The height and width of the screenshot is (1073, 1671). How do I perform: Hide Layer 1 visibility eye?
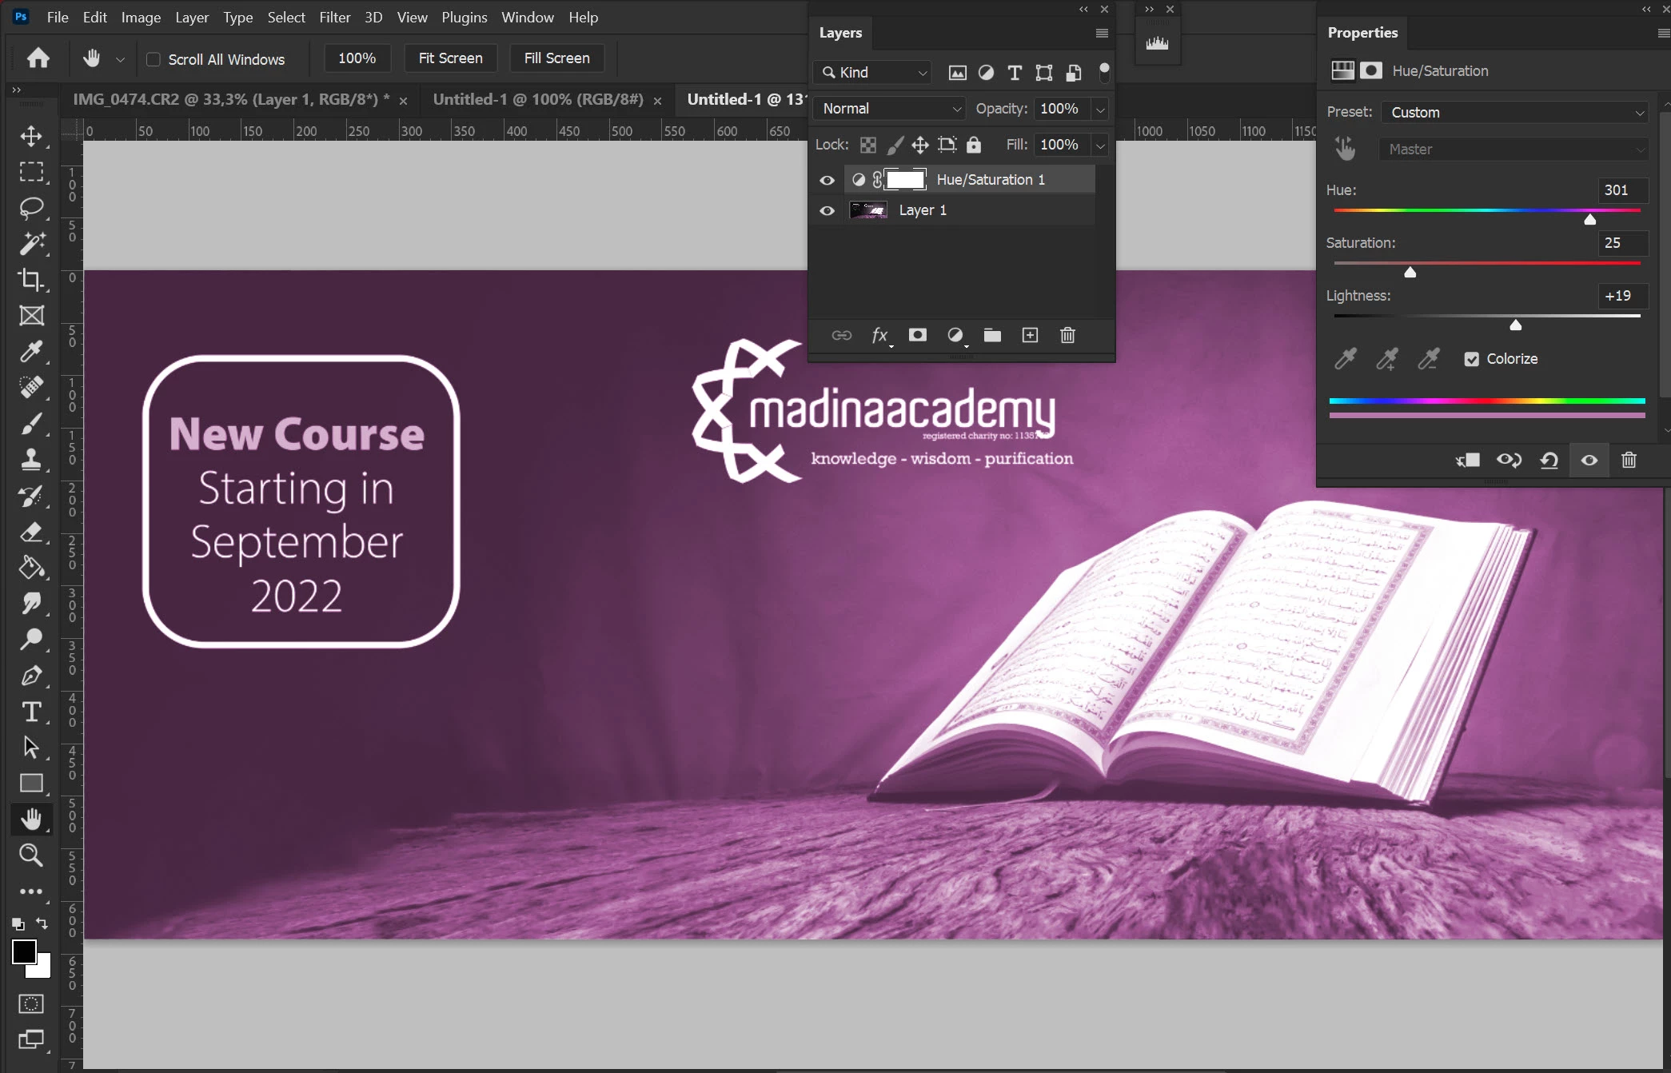click(x=827, y=210)
